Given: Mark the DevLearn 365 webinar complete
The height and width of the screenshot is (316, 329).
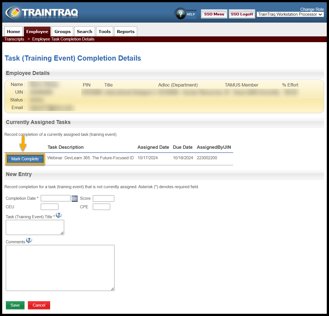Looking at the screenshot, I should [25, 159].
